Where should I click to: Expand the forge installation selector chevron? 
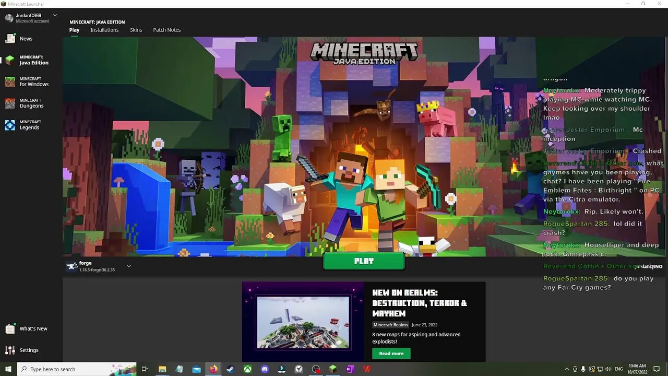(x=129, y=266)
